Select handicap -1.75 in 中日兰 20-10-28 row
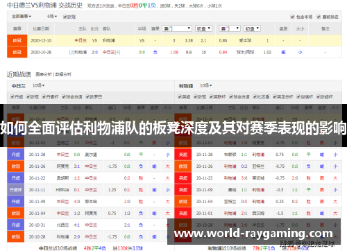The image size is (347, 251). [112, 237]
